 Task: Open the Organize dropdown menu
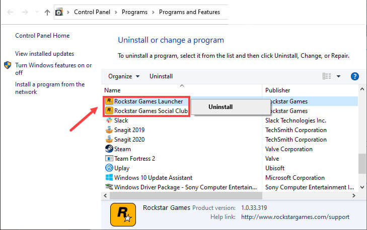point(124,76)
